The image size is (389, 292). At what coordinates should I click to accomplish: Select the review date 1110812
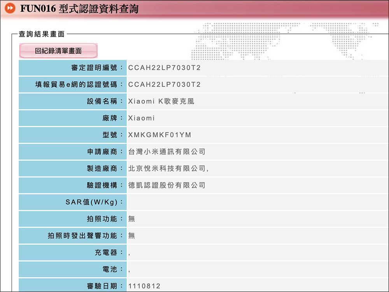(144, 286)
